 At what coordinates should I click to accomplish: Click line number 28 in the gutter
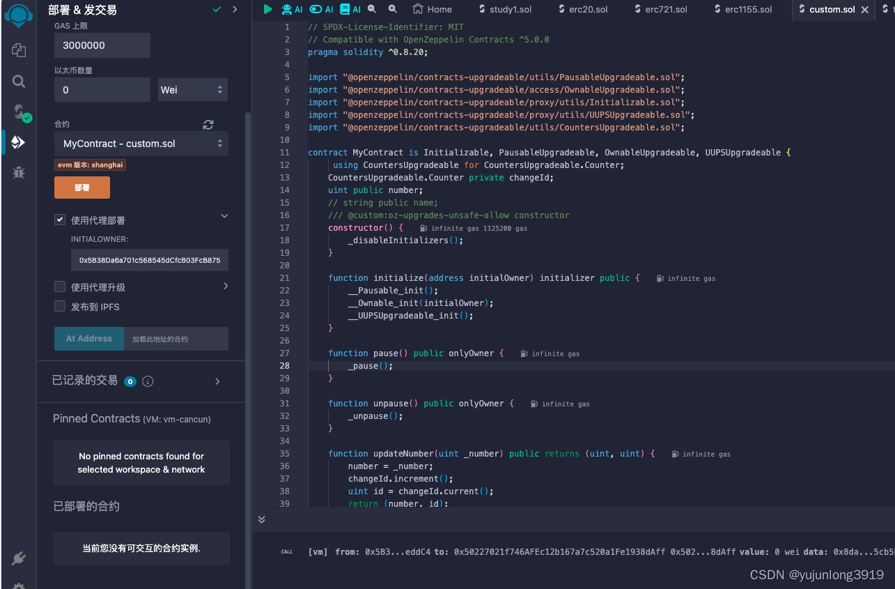click(x=284, y=366)
